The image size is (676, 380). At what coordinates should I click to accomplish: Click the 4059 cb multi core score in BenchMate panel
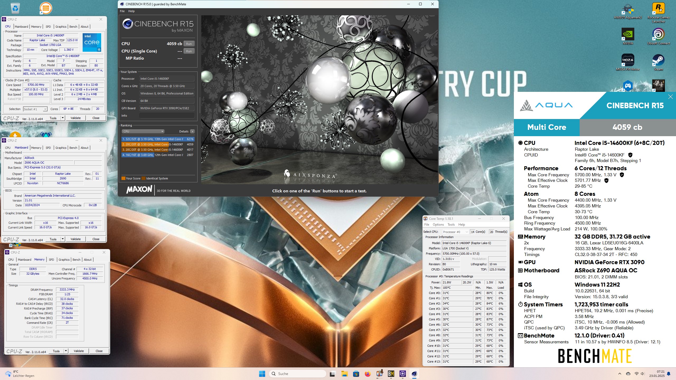pos(627,127)
